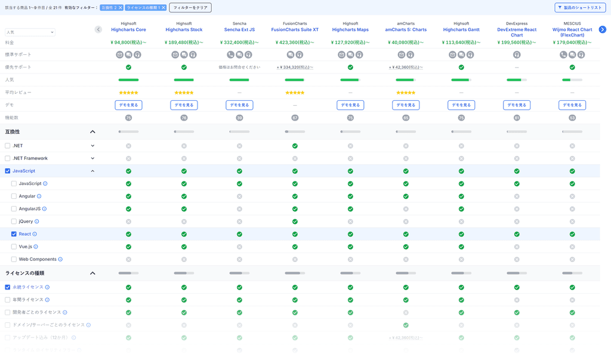This screenshot has width=611, height=357.
Task: Click the popularity bar for Highcharts Core
Action: tap(129, 80)
